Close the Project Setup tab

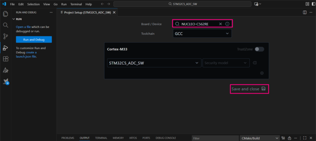click(x=114, y=12)
